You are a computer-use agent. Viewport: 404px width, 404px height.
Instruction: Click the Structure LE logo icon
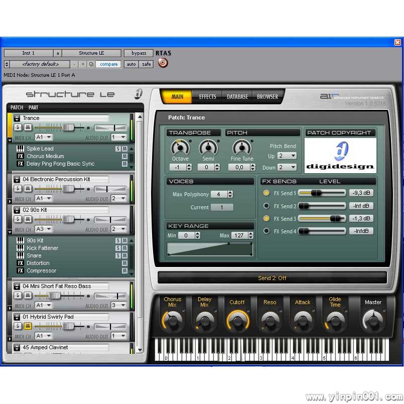139,93
